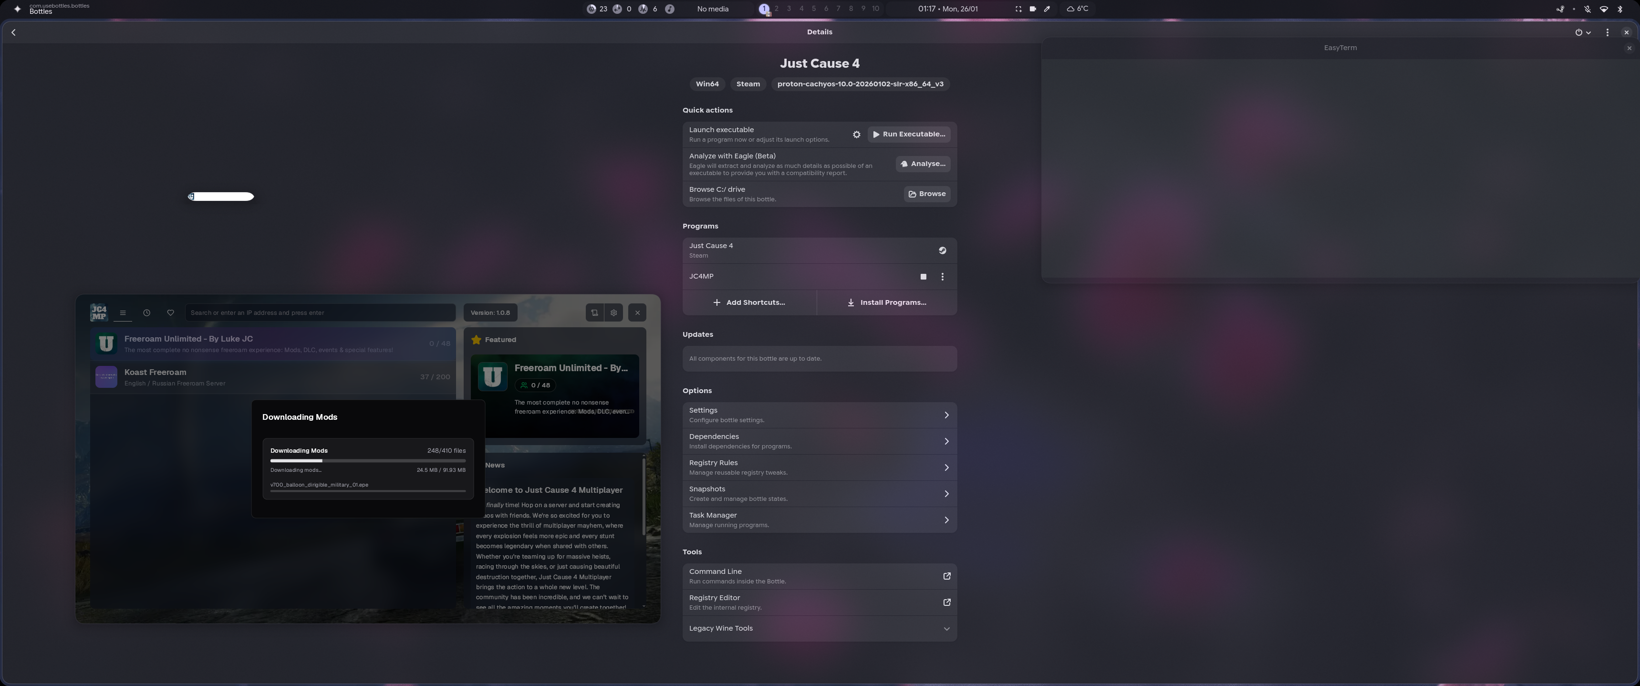
Task: Open the Settings options row
Action: pyautogui.click(x=819, y=415)
